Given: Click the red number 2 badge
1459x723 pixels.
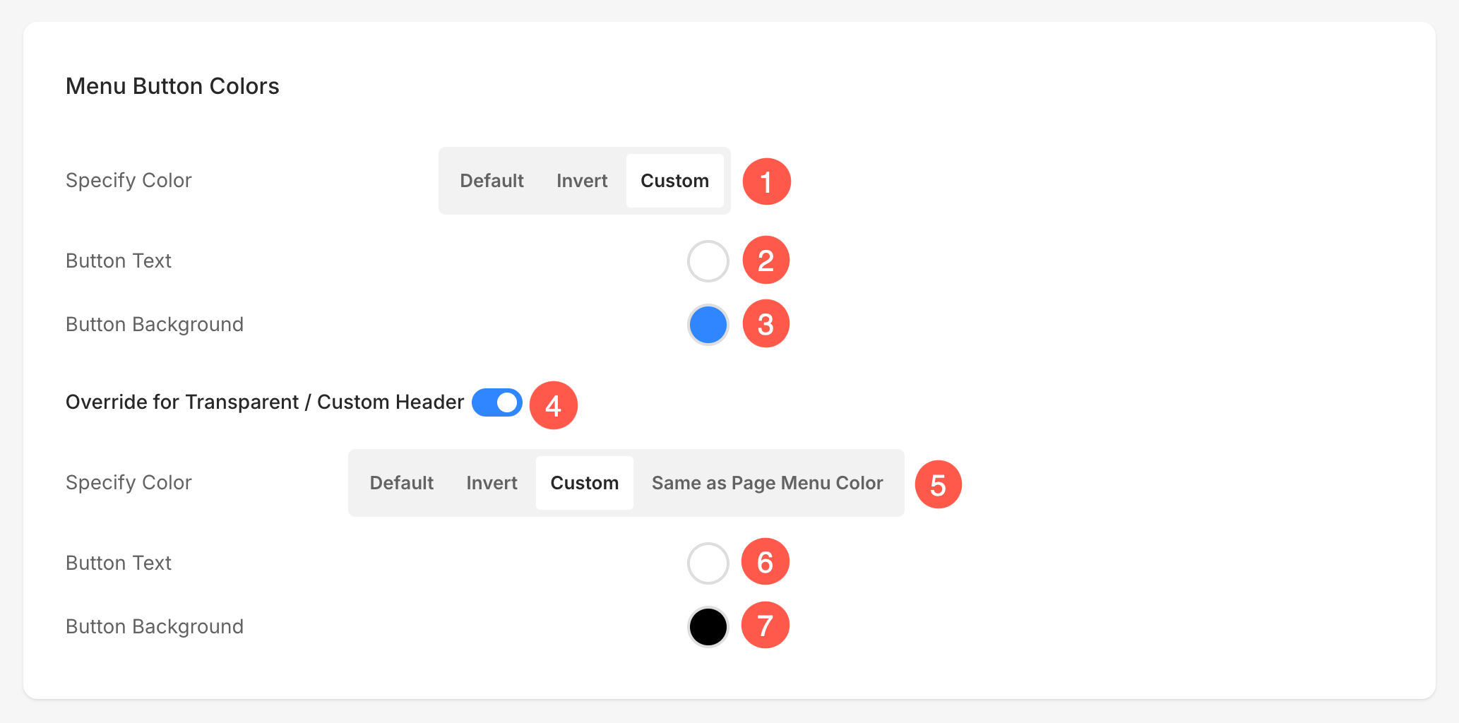Looking at the screenshot, I should 766,261.
